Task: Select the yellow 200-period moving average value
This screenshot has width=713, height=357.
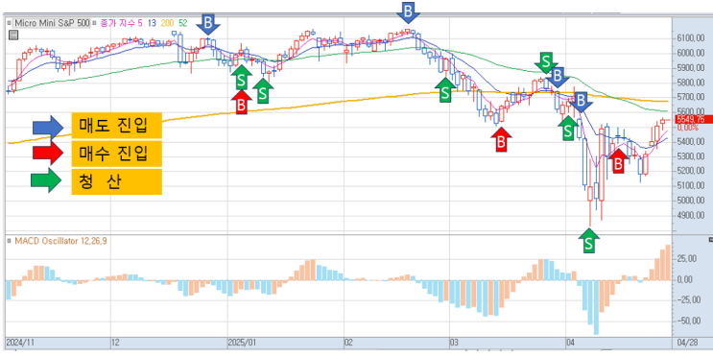Action: point(167,22)
